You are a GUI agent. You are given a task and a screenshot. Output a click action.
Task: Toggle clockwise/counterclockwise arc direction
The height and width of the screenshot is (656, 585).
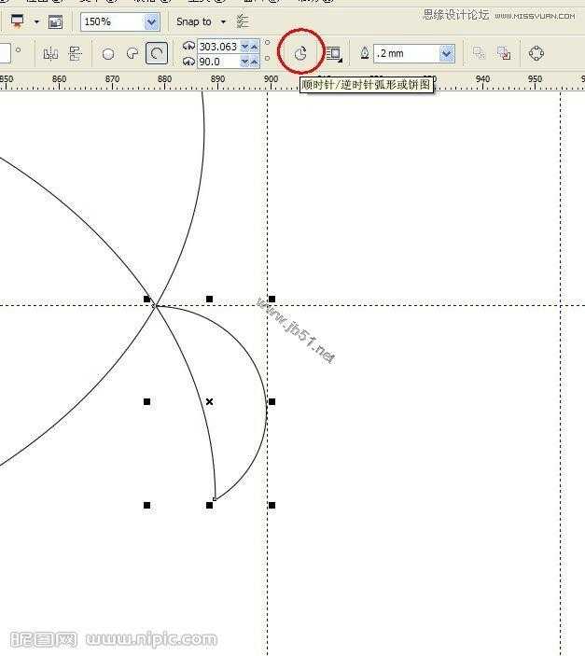300,53
